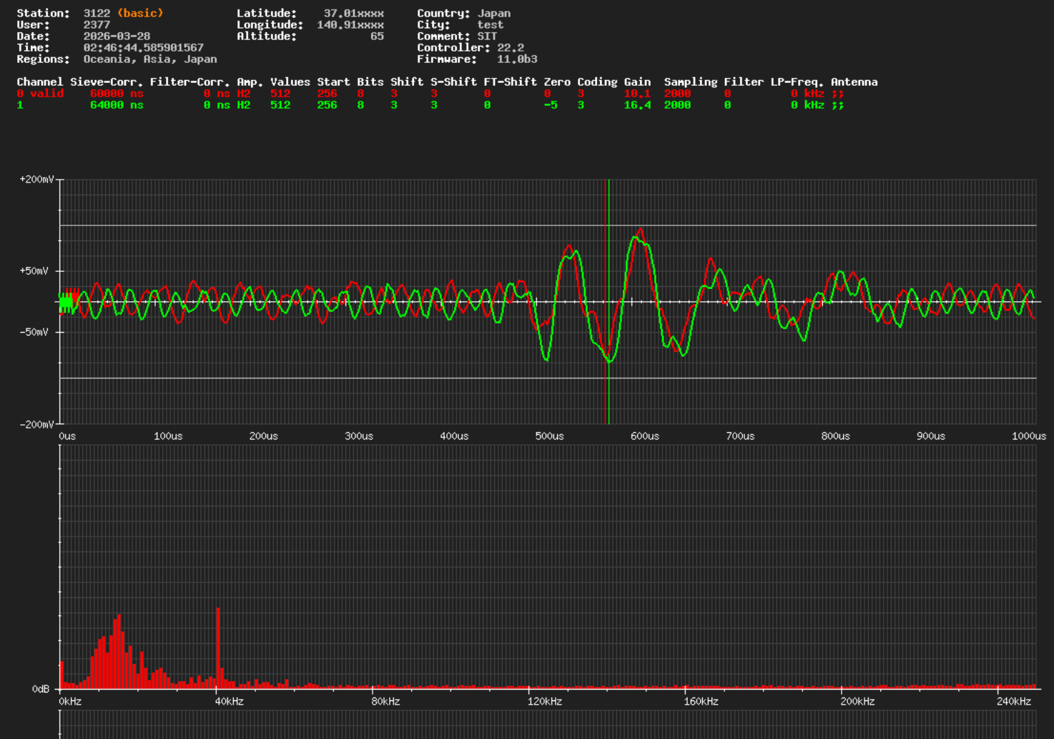Click the "Sieve-Corr." column header
Screen dimensions: 1054x739
click(106, 82)
